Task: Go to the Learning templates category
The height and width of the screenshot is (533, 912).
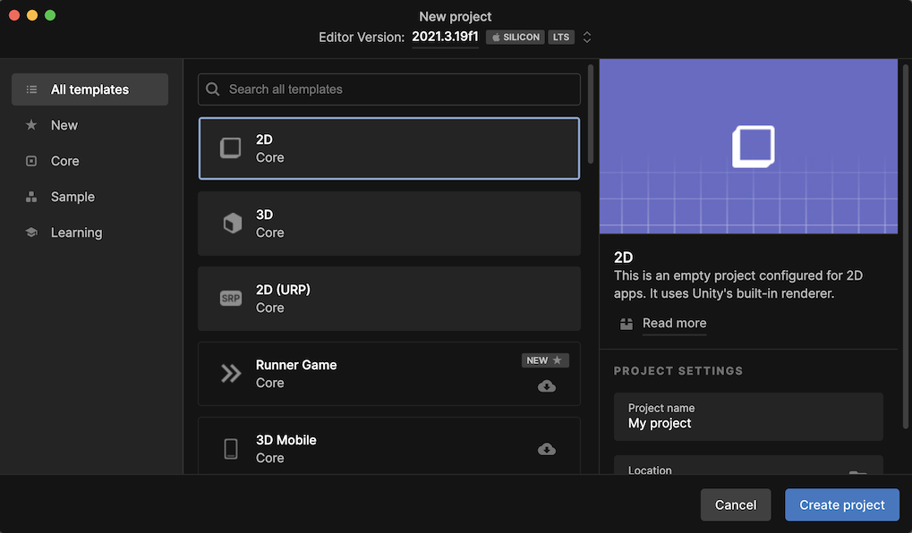Action: coord(76,233)
